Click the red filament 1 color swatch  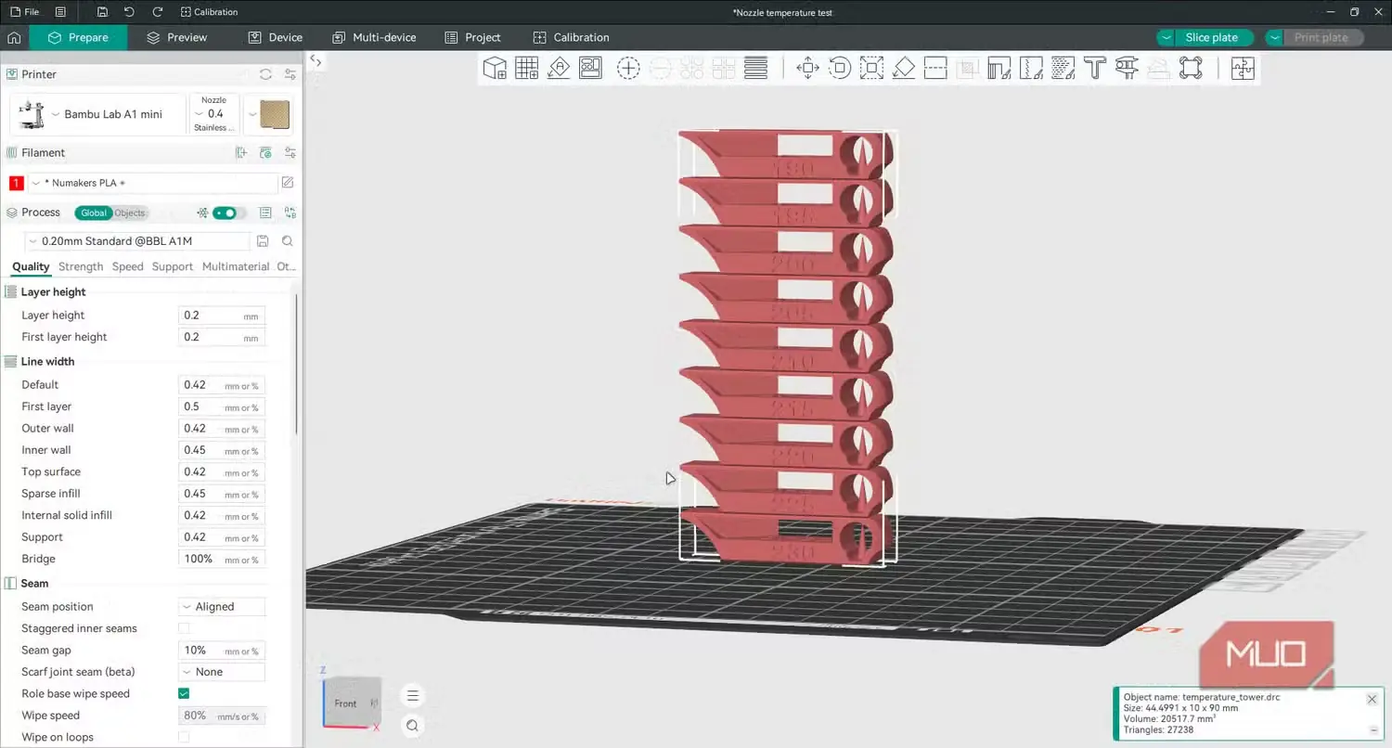click(16, 183)
